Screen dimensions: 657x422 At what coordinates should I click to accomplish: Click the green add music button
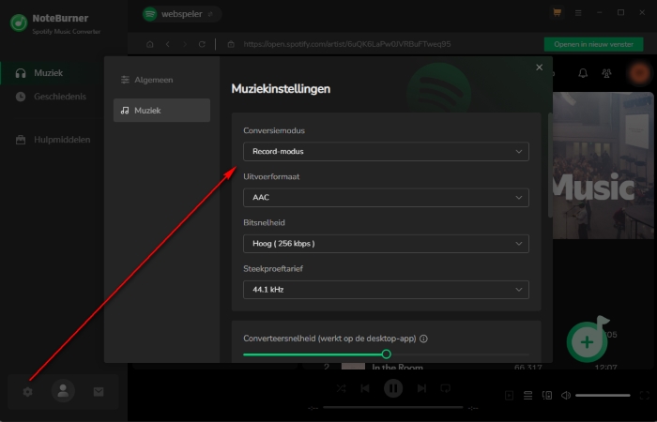tap(587, 341)
